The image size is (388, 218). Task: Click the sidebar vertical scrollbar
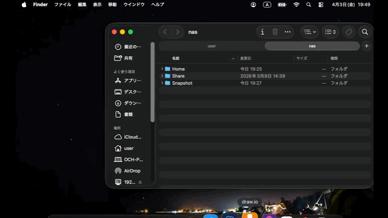pos(152,82)
